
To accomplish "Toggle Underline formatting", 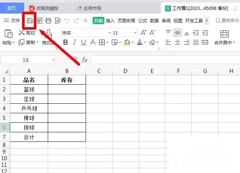I will [83, 42].
